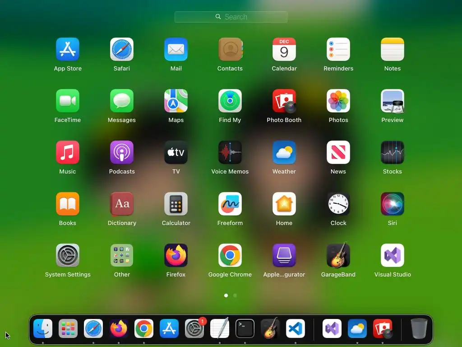The height and width of the screenshot is (347, 462).
Task: Launch the Photos app
Action: pyautogui.click(x=338, y=101)
